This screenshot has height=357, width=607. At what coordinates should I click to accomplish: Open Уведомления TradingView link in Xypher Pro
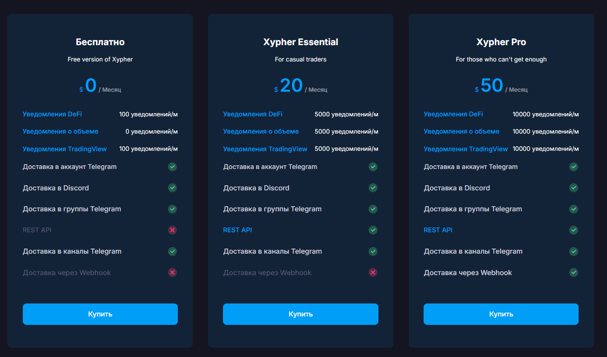466,149
